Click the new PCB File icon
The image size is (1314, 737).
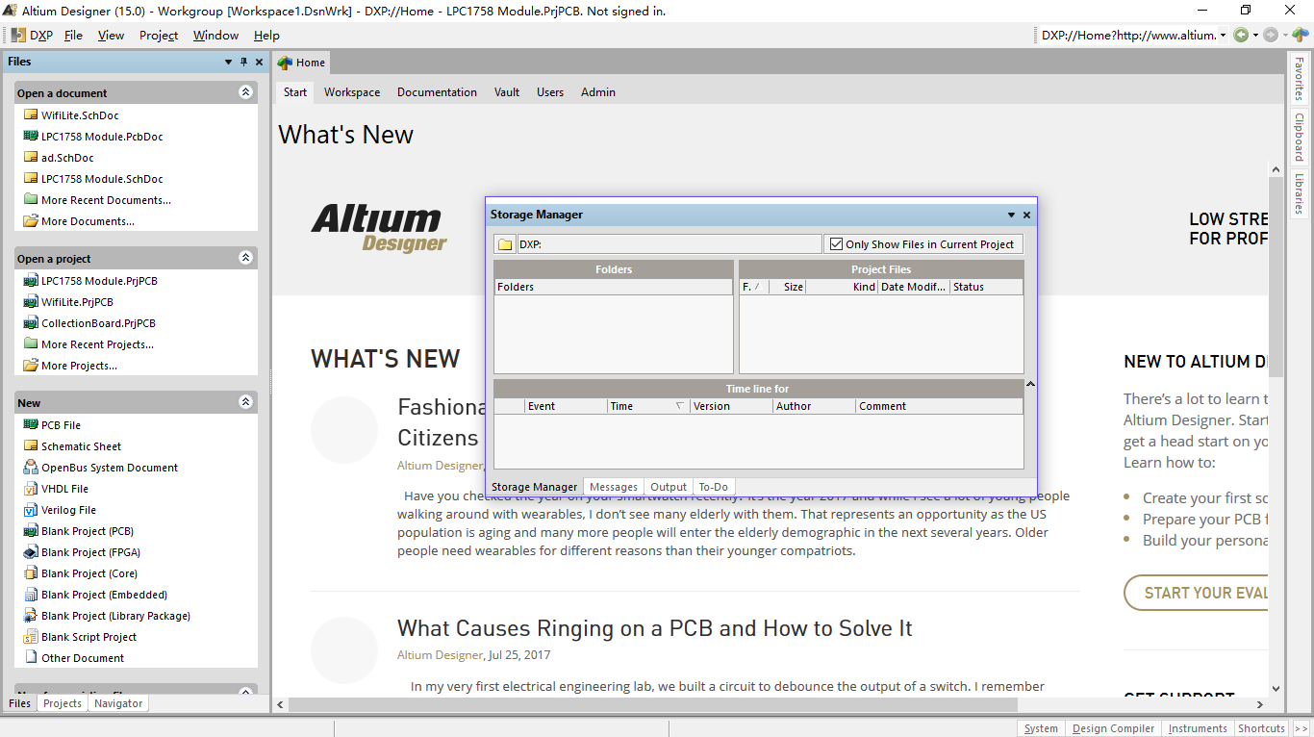tap(31, 425)
